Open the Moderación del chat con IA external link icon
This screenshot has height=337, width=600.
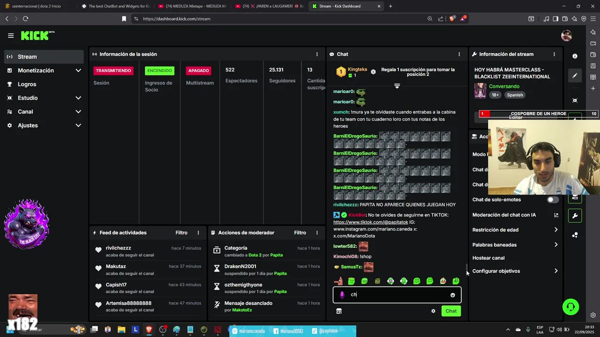(556, 215)
